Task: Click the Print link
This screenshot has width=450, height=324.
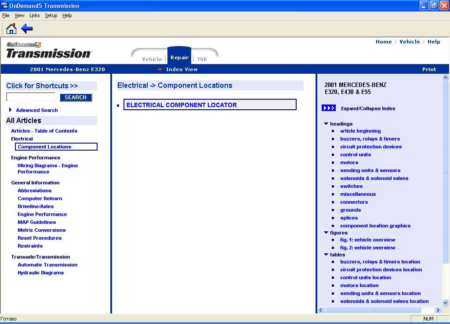Action: pos(429,69)
